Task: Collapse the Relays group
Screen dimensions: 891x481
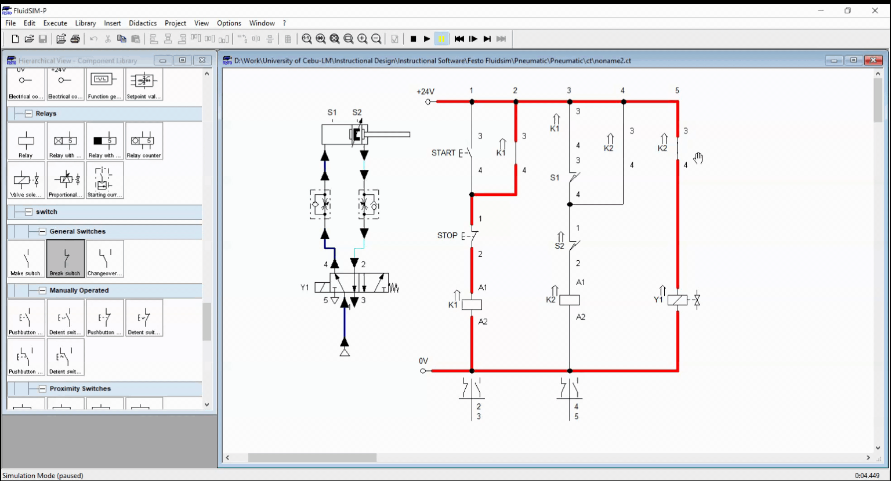Action: pos(28,114)
